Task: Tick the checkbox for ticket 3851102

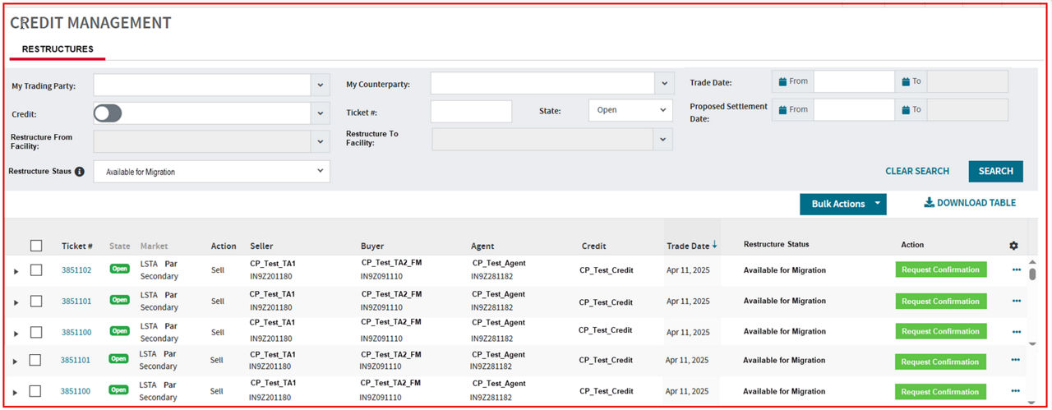Action: 36,270
